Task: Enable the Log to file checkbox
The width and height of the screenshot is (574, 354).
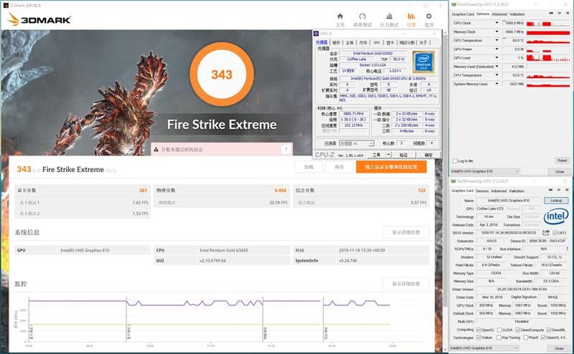Action: 455,161
